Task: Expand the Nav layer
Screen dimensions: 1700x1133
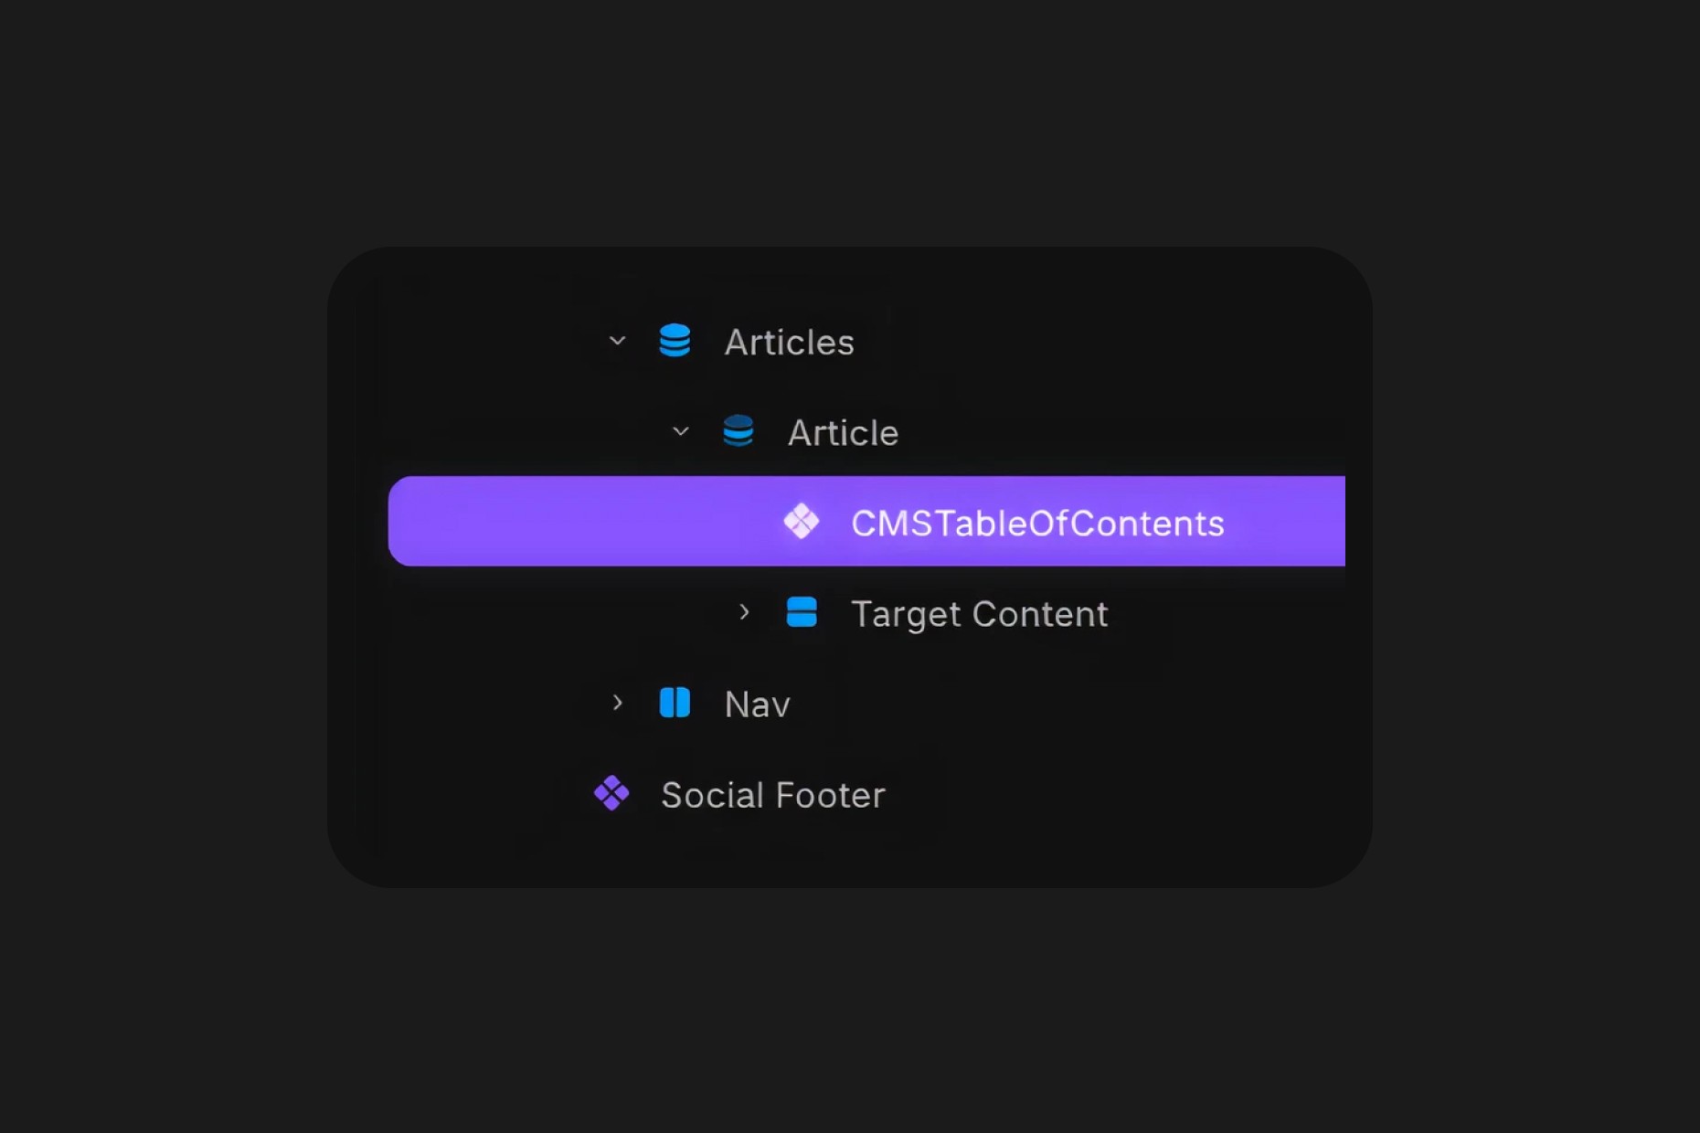Action: pyautogui.click(x=616, y=704)
